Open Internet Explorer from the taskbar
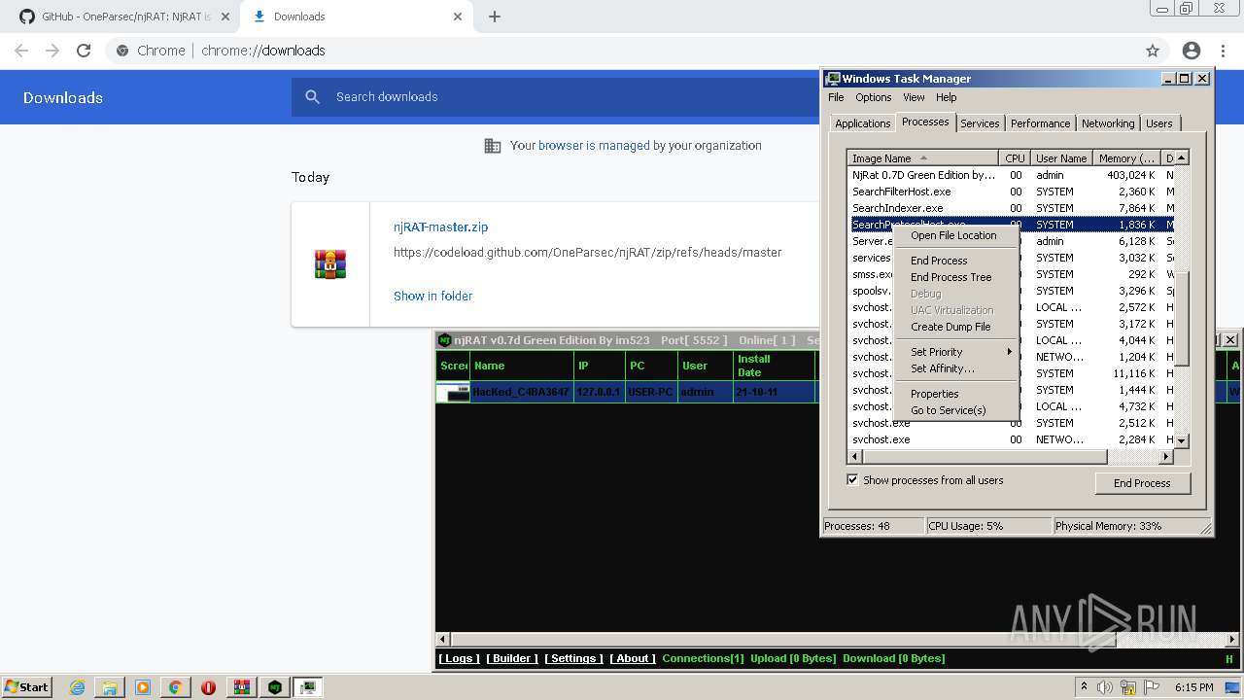Viewport: 1244px width, 700px height. pos(77,687)
